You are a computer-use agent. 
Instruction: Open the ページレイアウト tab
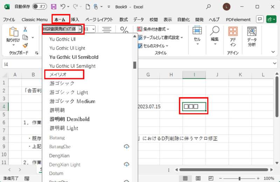point(99,20)
